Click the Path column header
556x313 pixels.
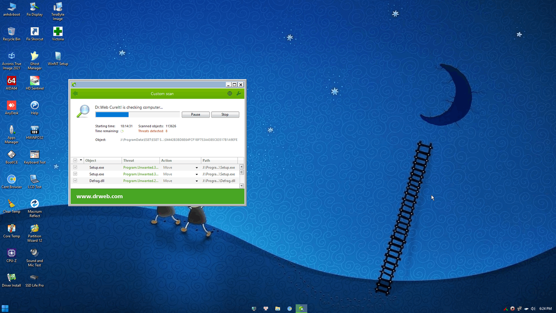219,160
